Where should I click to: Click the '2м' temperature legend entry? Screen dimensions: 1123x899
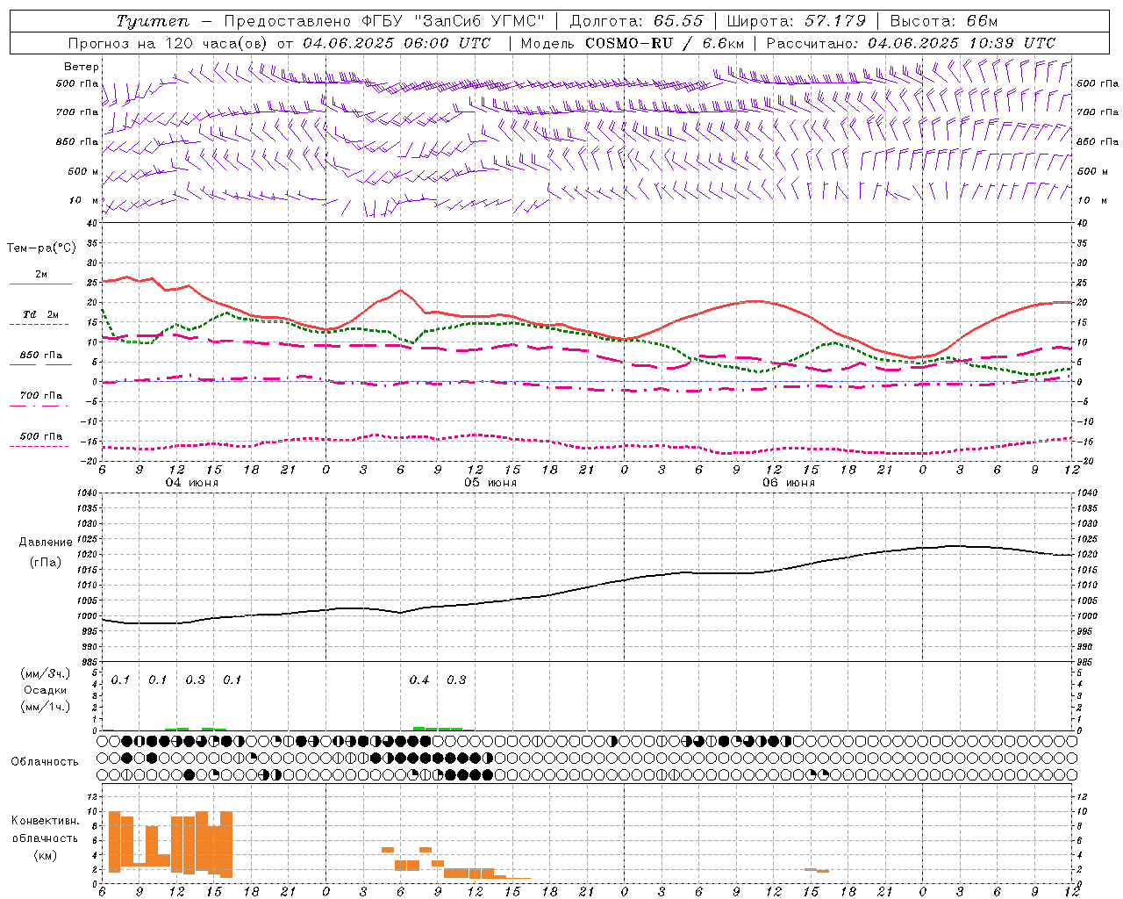[x=41, y=275]
